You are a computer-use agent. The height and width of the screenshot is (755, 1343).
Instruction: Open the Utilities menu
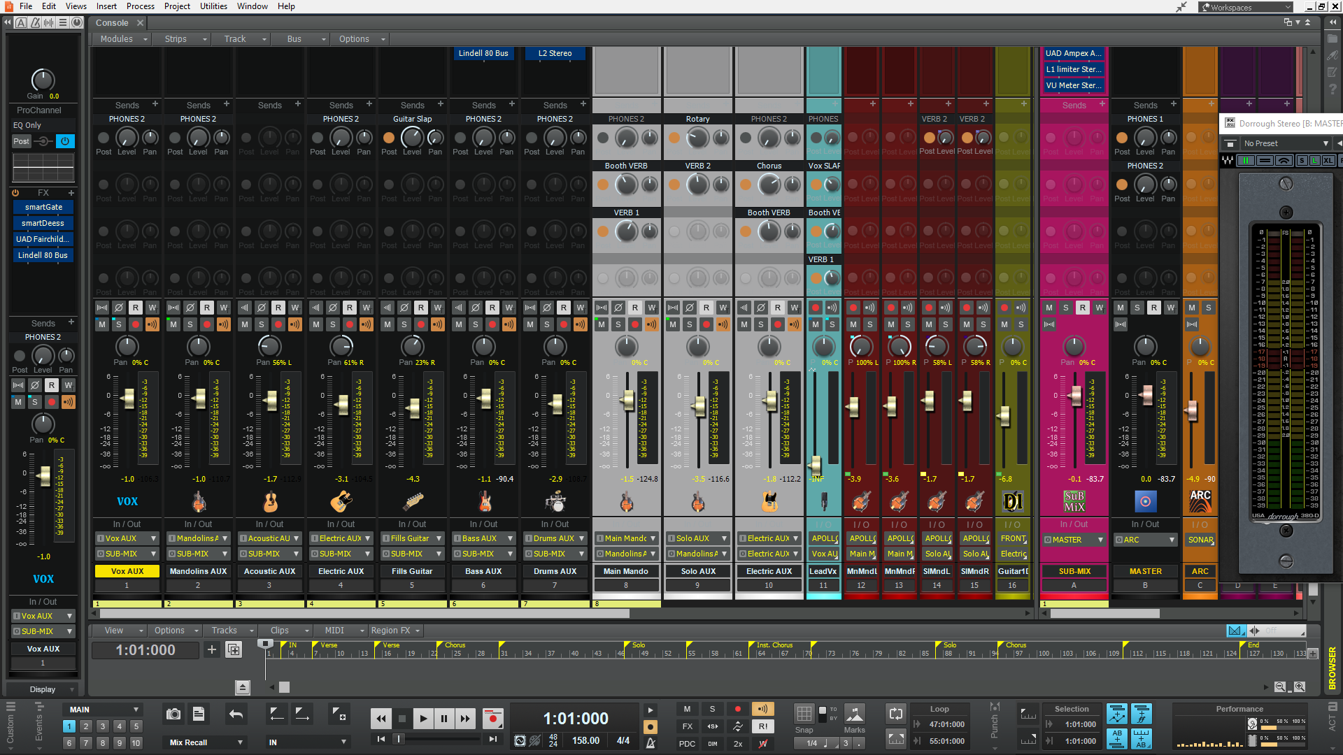213,6
